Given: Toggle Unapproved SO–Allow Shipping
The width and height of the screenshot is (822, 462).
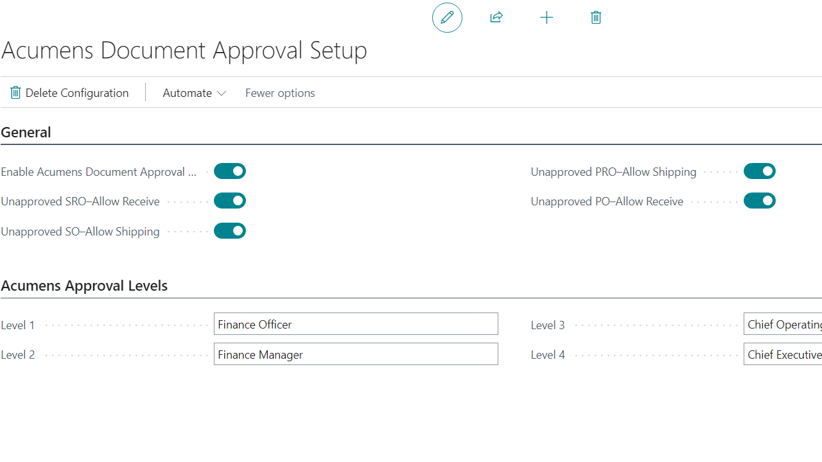Looking at the screenshot, I should tap(230, 230).
